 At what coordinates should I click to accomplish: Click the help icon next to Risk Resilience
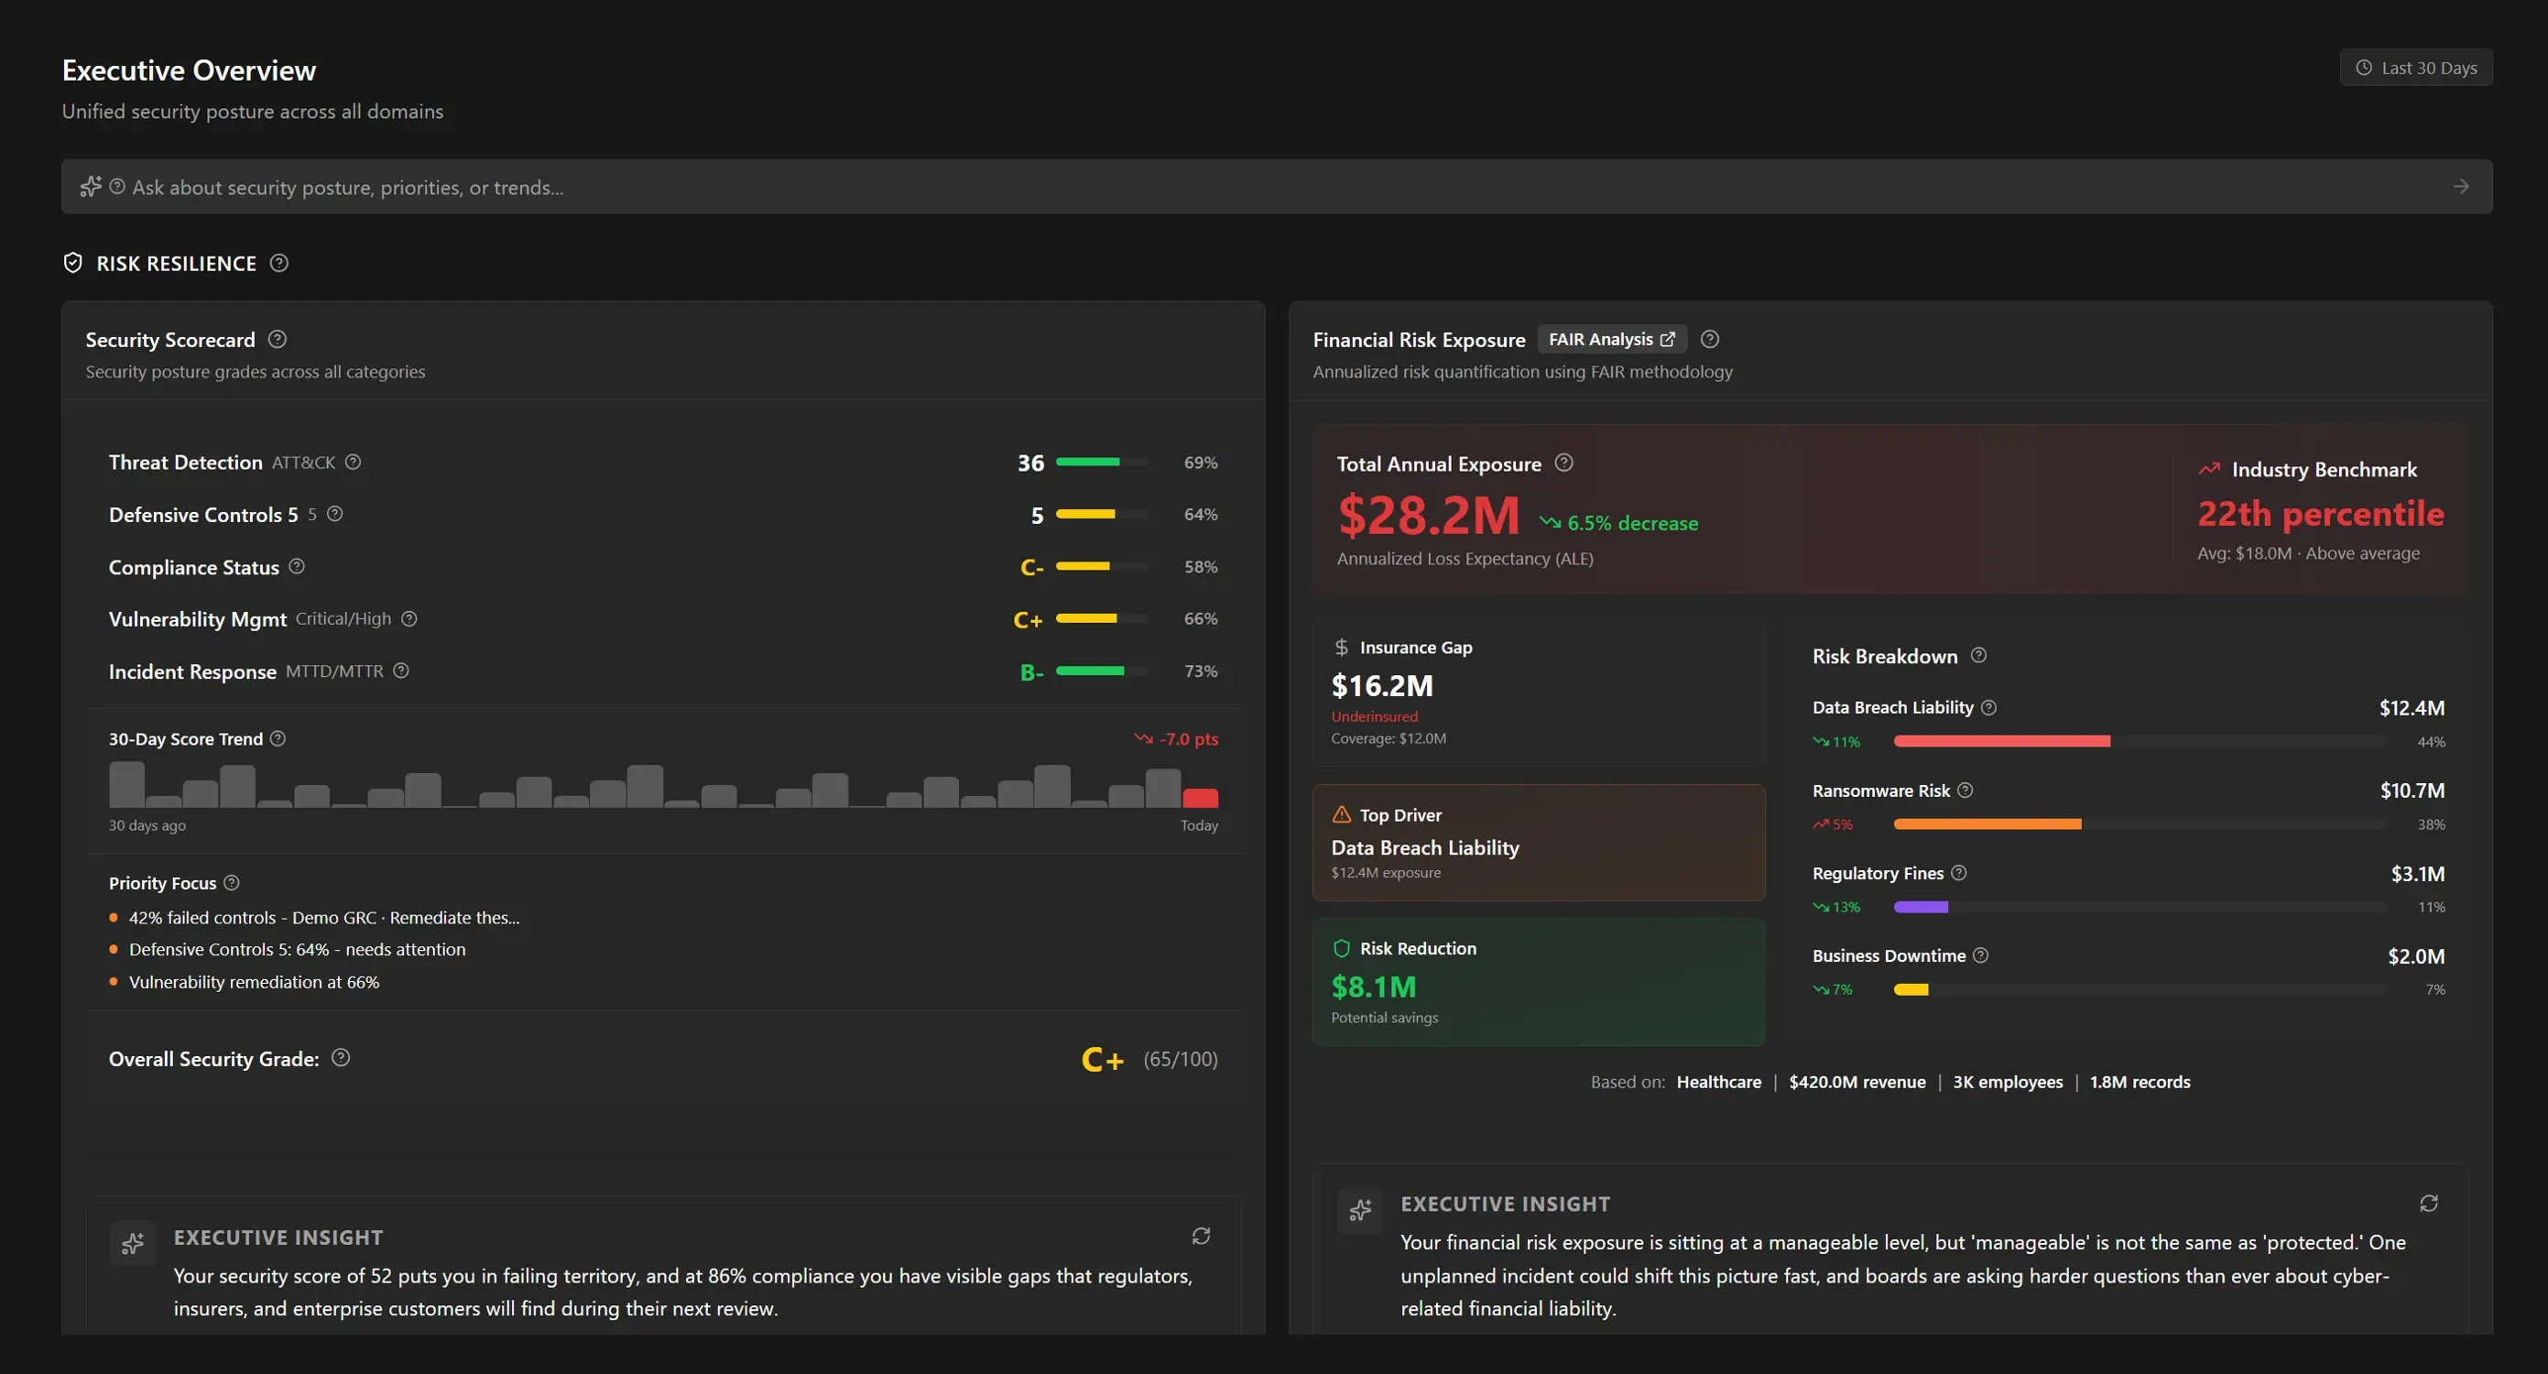(x=279, y=263)
